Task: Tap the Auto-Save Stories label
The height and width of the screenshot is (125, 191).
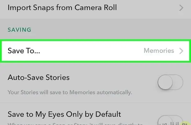Action: click(39, 77)
